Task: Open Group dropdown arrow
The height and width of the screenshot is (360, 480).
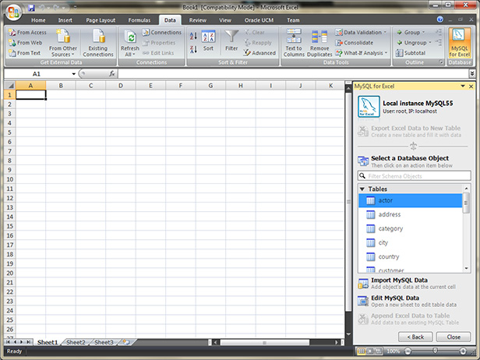Action: [424, 32]
